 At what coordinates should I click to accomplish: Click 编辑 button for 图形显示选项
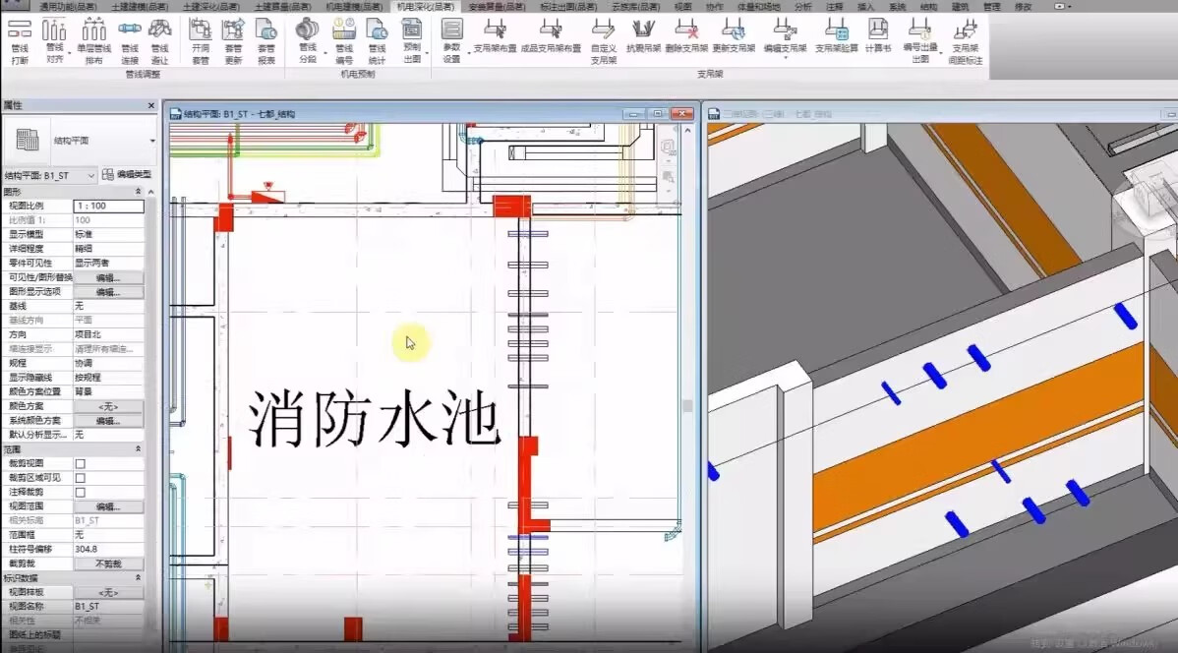[x=107, y=292]
